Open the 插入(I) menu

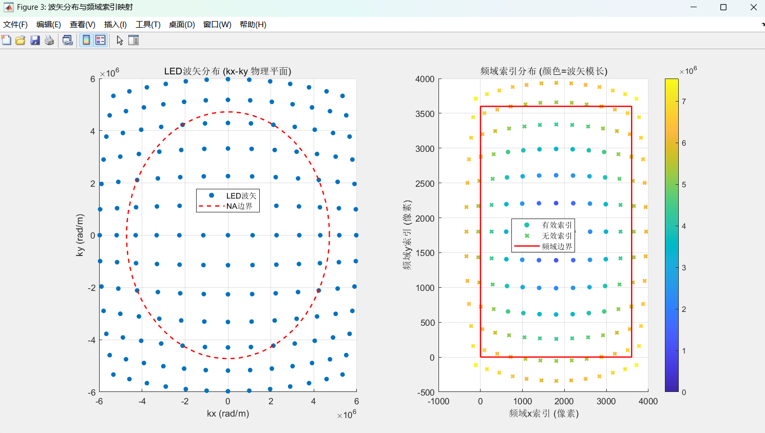click(116, 25)
